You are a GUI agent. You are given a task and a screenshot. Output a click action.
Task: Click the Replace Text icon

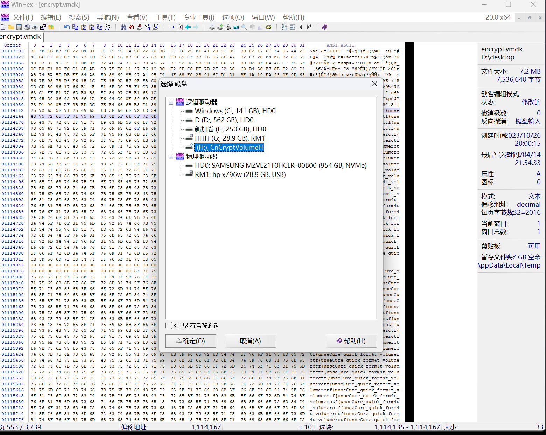click(x=148, y=27)
